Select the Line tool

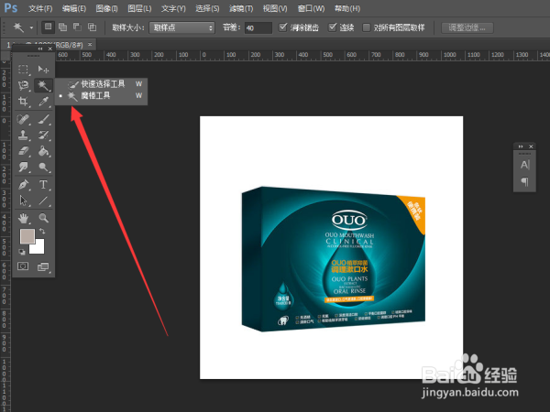[x=43, y=201]
